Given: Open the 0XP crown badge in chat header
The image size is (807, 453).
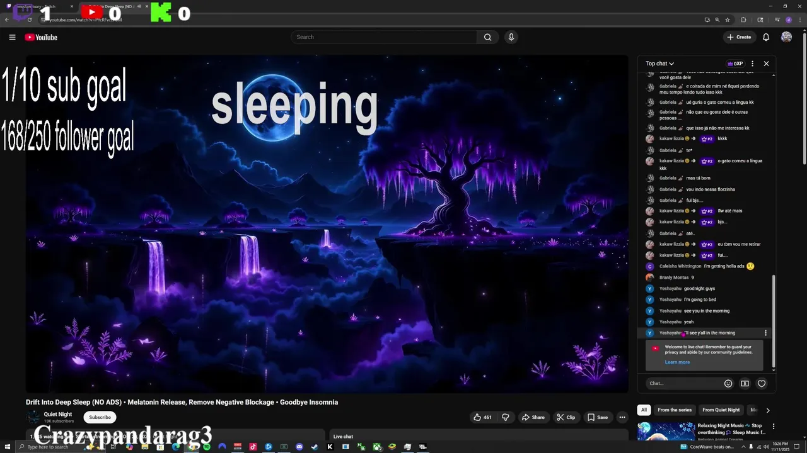Looking at the screenshot, I should pyautogui.click(x=735, y=64).
